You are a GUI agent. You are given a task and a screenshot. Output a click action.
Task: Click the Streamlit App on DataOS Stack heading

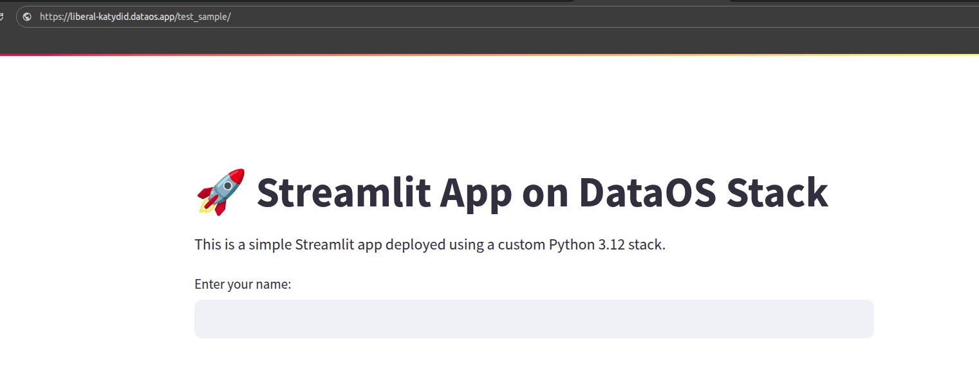click(x=512, y=192)
